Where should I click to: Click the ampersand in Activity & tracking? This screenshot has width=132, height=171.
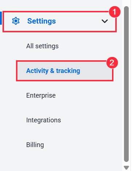[52, 71]
